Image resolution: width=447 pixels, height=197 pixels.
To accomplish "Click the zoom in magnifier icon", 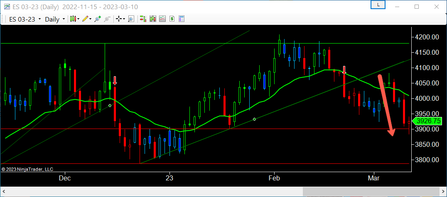I will coord(98,19).
